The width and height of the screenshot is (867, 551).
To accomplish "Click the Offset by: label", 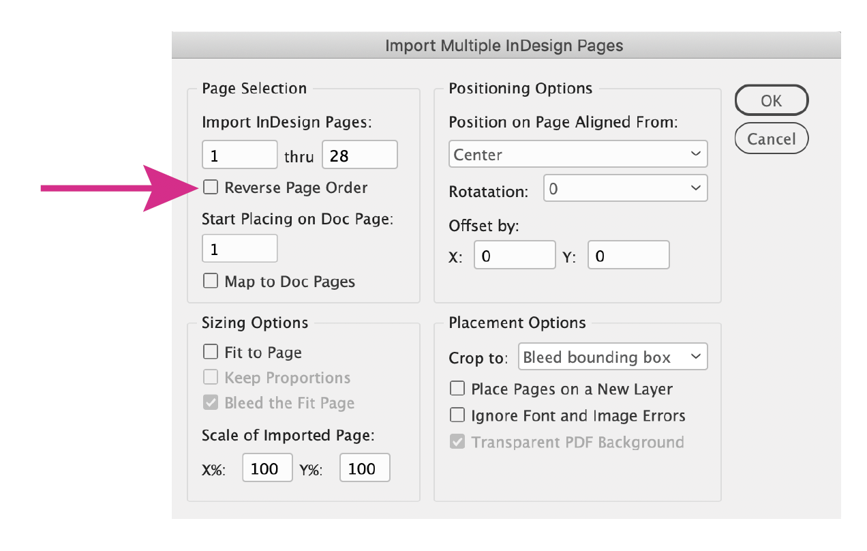I will point(484,226).
